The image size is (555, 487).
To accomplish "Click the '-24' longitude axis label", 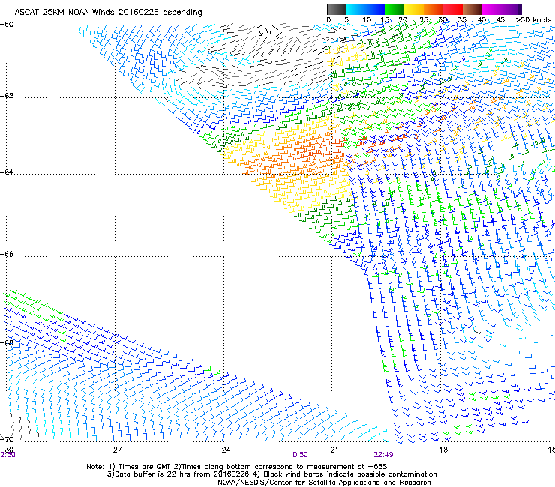I will pyautogui.click(x=223, y=450).
